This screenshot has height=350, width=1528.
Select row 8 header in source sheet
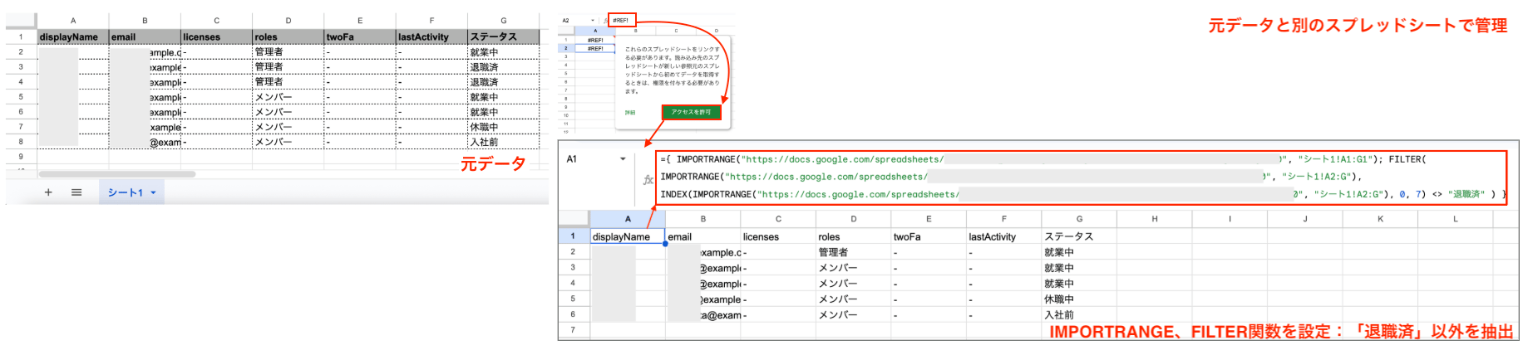[21, 142]
